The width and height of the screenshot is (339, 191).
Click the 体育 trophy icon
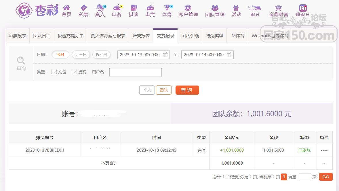click(x=167, y=7)
